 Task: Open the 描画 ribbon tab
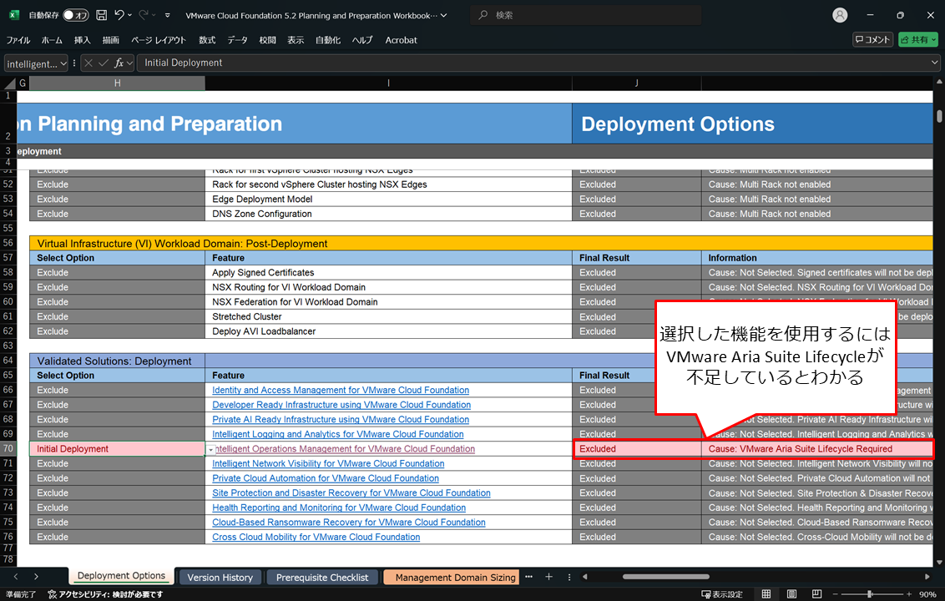click(110, 40)
